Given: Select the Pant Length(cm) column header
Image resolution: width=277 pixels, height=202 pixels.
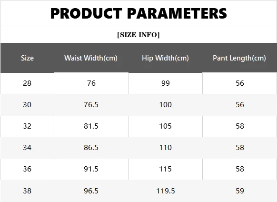Looking at the screenshot, I should pyautogui.click(x=239, y=58).
